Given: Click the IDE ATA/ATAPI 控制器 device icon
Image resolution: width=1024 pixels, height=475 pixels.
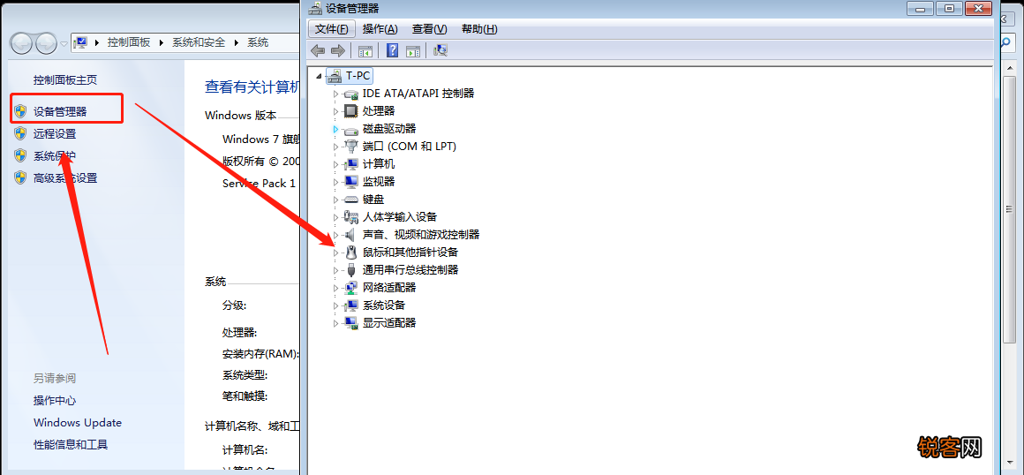Looking at the screenshot, I should coord(350,94).
